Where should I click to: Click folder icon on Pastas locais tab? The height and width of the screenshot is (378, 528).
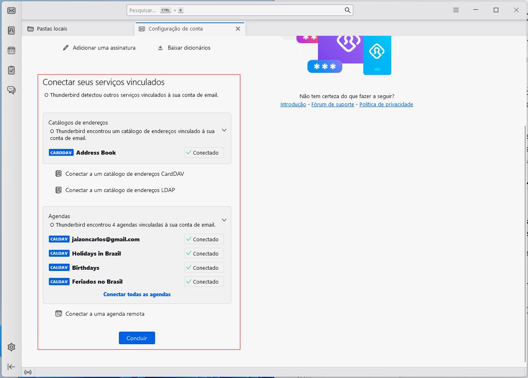(31, 28)
